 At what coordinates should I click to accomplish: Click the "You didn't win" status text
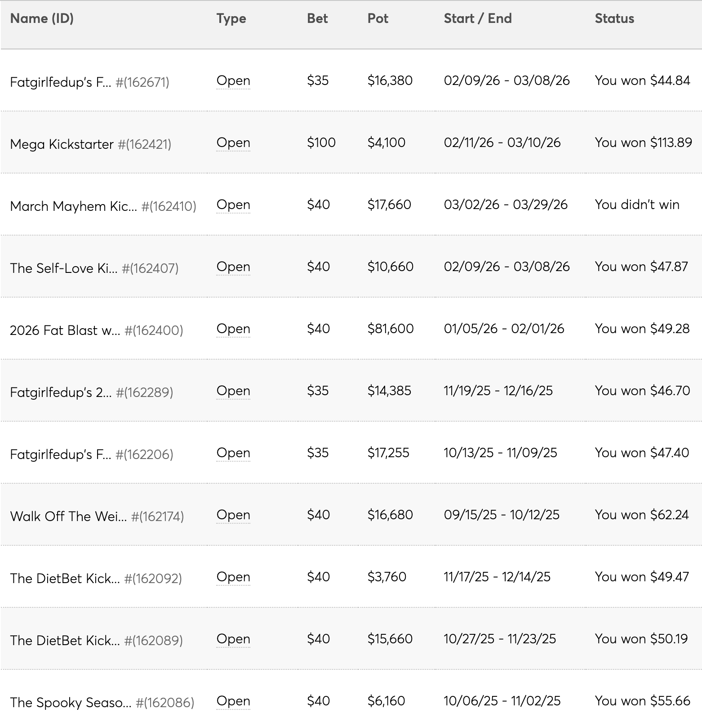tap(637, 205)
